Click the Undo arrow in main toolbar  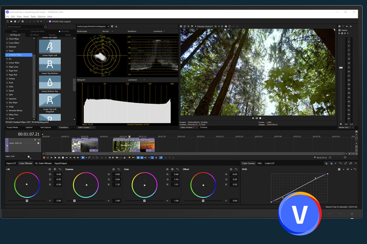38,21
